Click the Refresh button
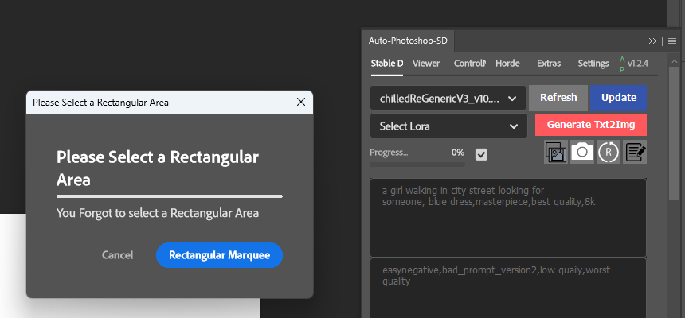685x318 pixels. tap(558, 98)
